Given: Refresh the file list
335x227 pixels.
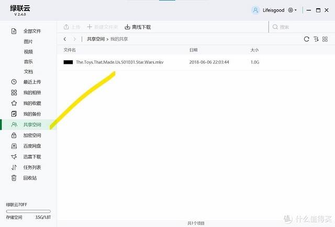Looking at the screenshot, I should tap(307, 39).
